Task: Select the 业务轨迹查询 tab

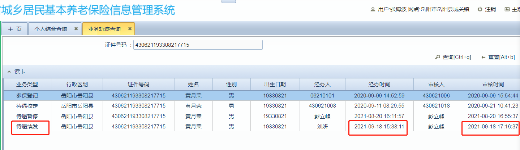Action: click(x=104, y=29)
